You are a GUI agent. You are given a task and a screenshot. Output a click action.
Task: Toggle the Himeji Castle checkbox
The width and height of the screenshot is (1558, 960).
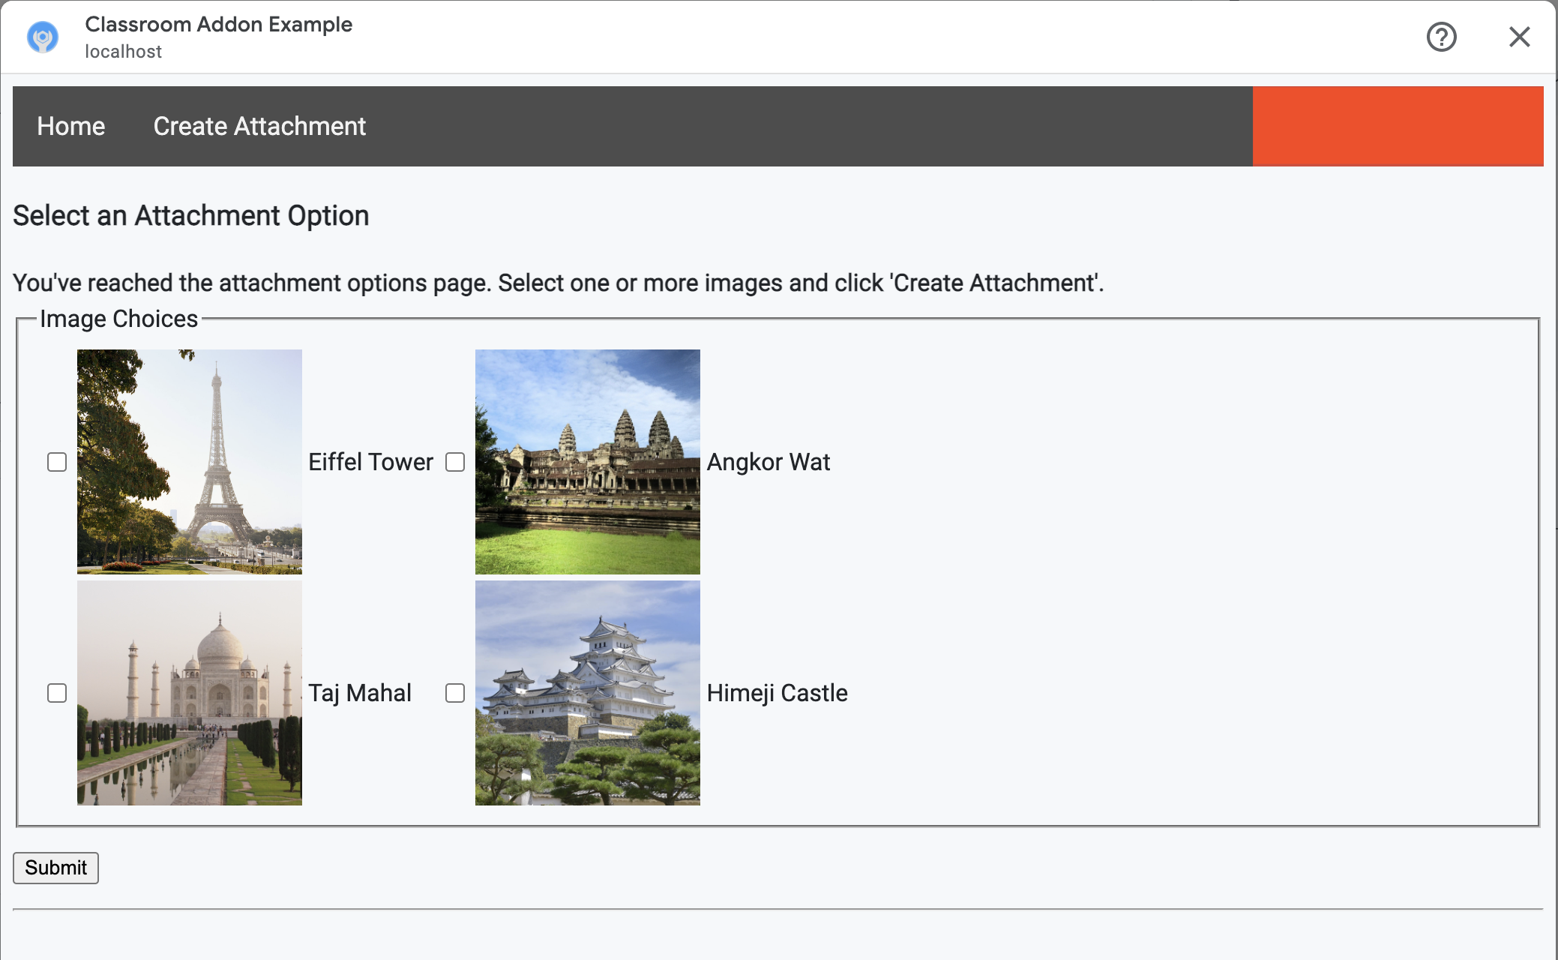(x=454, y=693)
